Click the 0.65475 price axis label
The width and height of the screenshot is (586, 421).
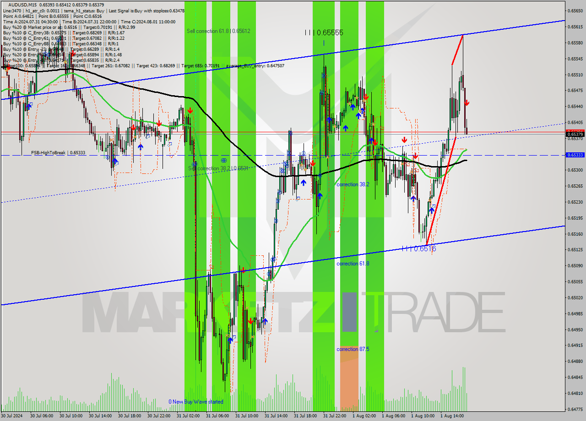pos(575,91)
